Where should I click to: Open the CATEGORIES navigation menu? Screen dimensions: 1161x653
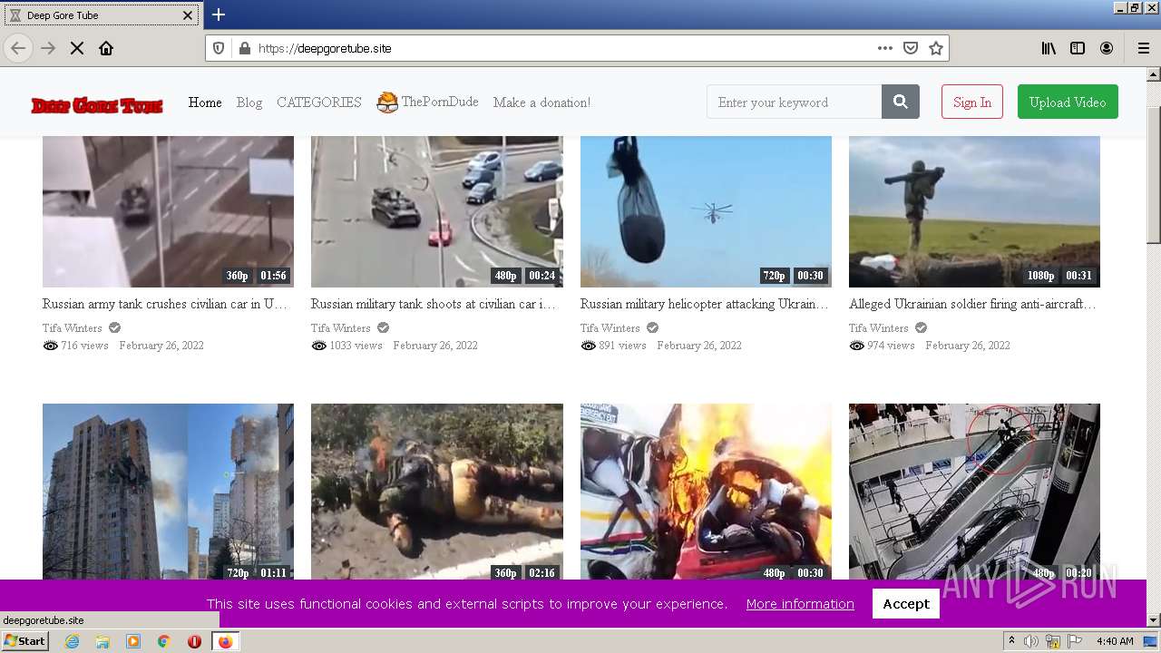click(319, 102)
